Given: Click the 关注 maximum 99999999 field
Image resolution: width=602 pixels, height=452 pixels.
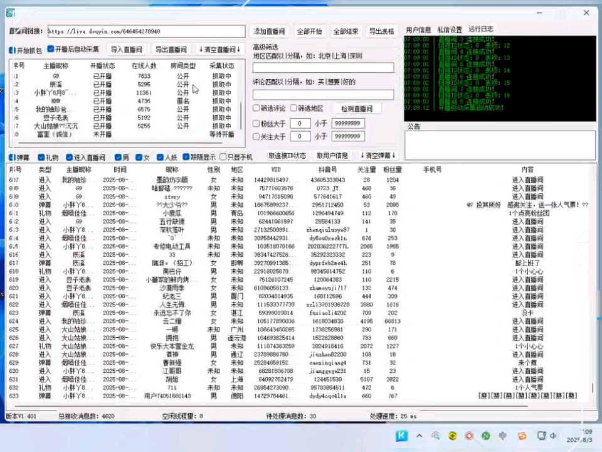Looking at the screenshot, I should 348,136.
